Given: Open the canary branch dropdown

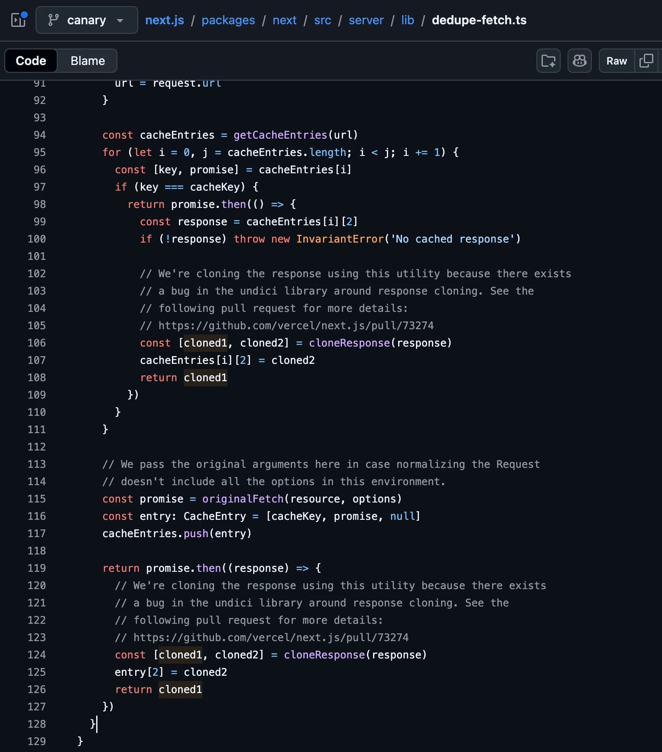Looking at the screenshot, I should pyautogui.click(x=87, y=20).
